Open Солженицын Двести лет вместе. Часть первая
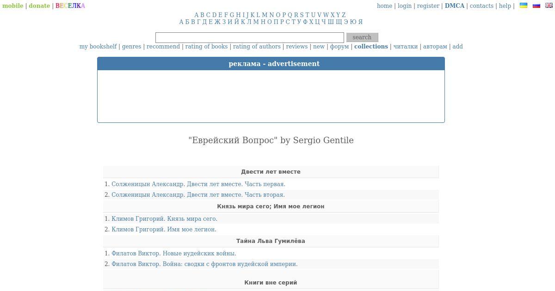 tap(198, 184)
